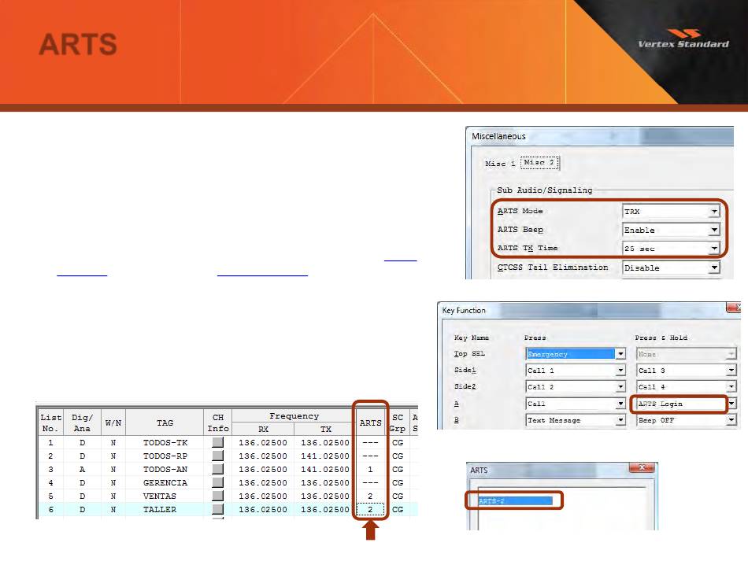Click CH Info button for TODOS-AN row
The image size is (748, 561).
pos(217,469)
